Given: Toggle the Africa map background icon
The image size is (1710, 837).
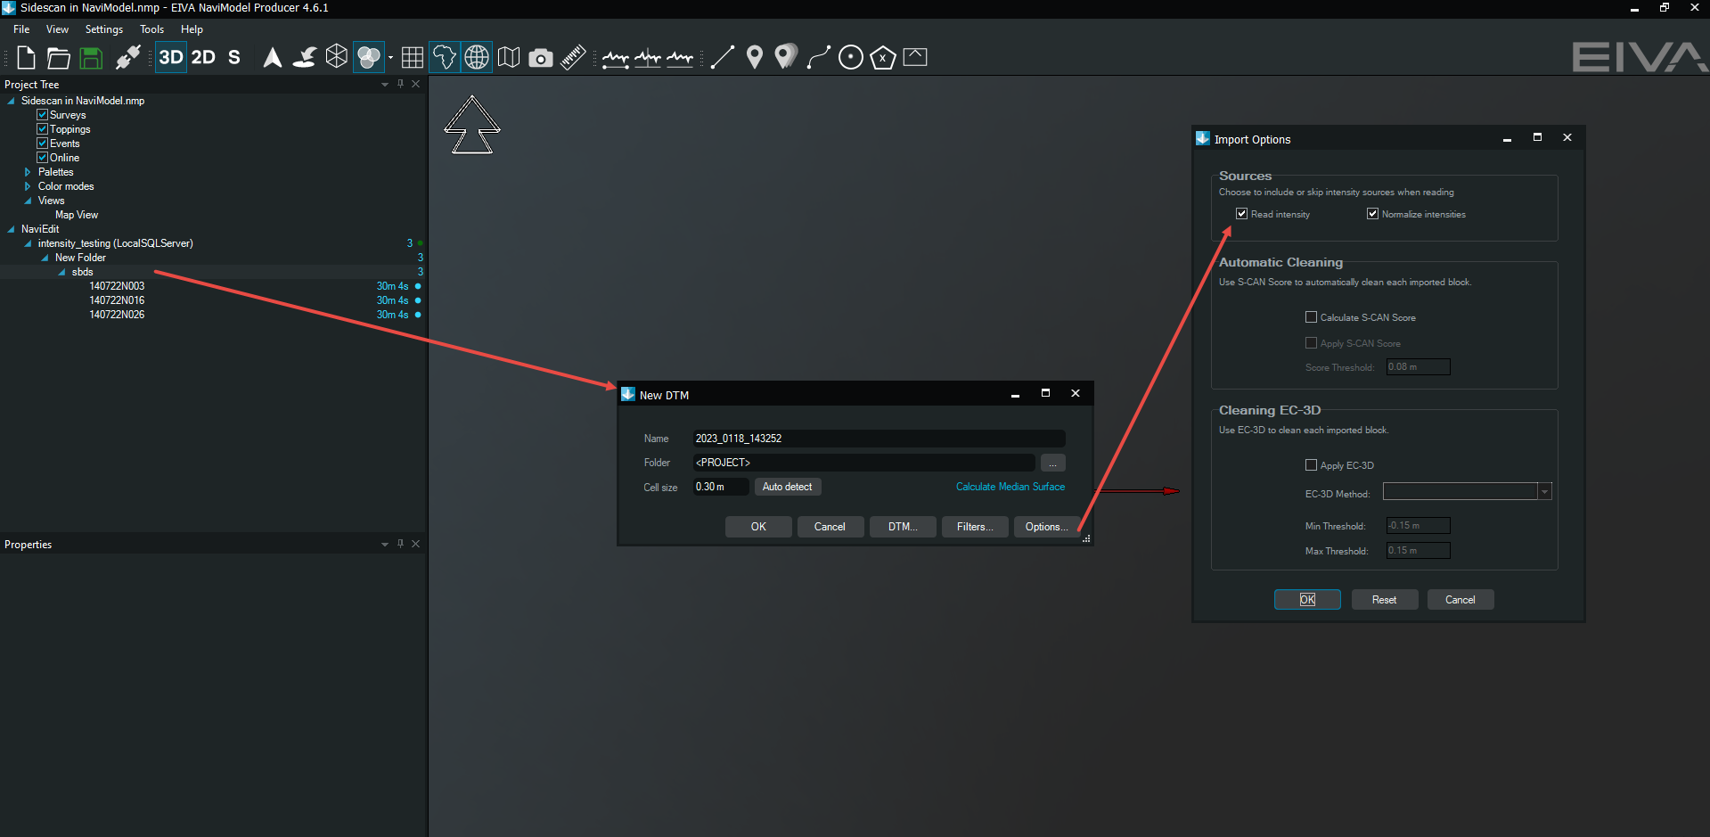Looking at the screenshot, I should [x=444, y=58].
